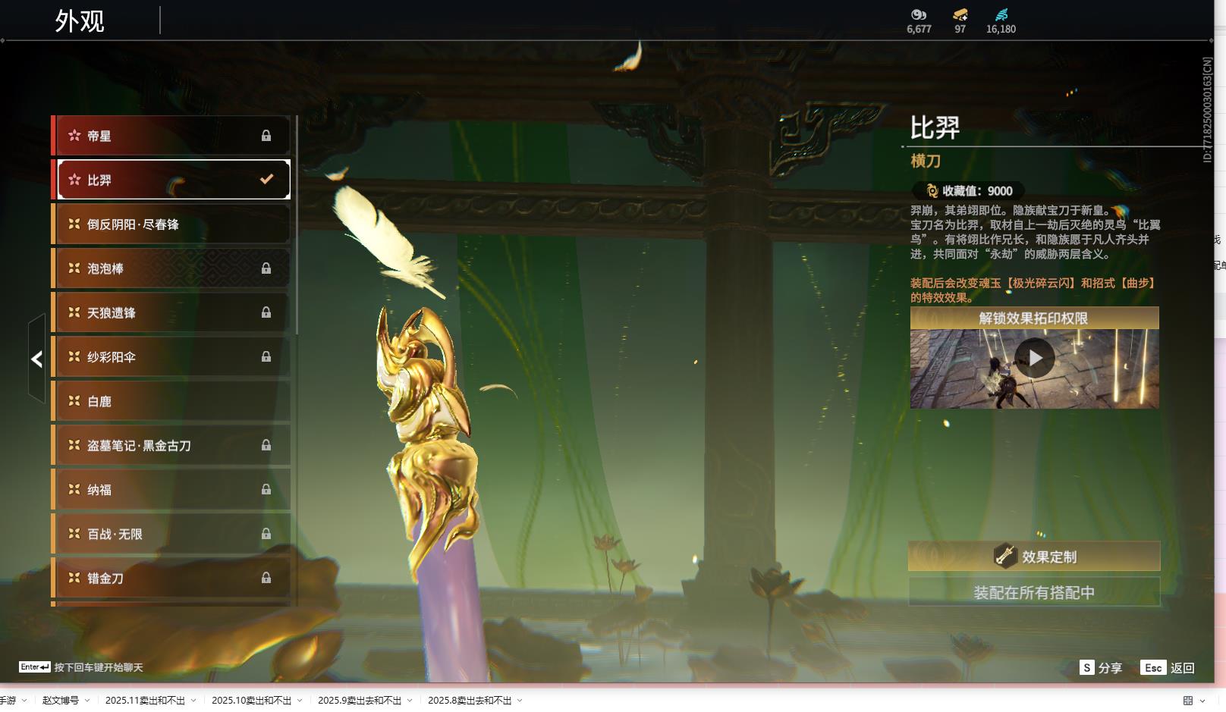
Task: Switch to the 2025.10卖出和不出 sheet tab
Action: click(x=251, y=701)
